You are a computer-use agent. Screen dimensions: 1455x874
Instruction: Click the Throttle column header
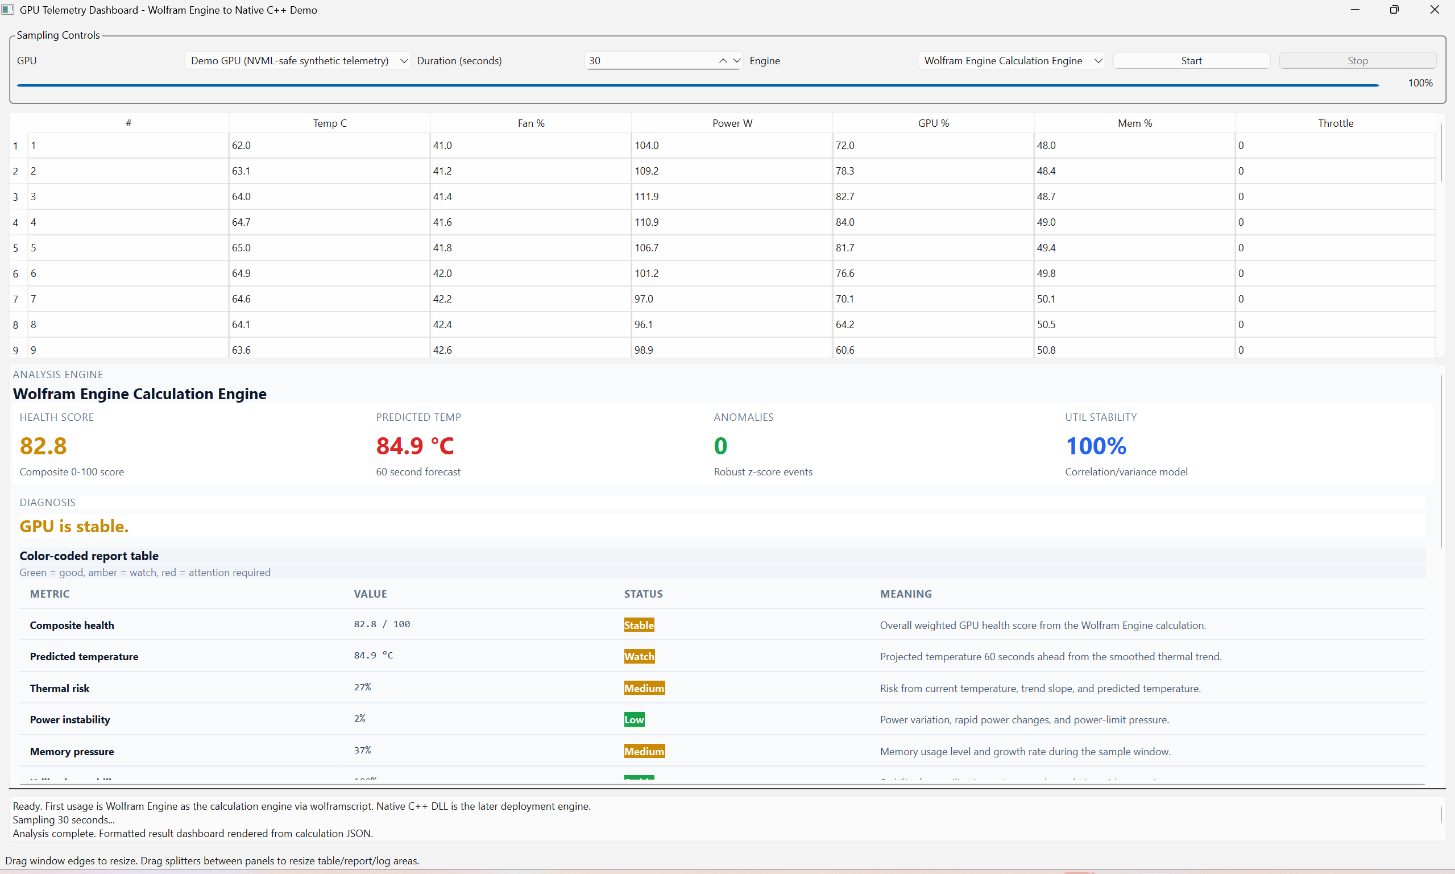coord(1336,123)
